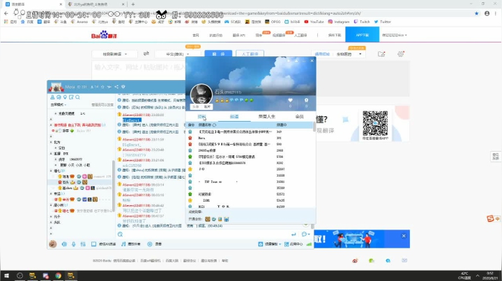Viewport: 502px width, 281px height.
Task: Click the swap languages arrows in Baidu Translate
Action: (146, 54)
